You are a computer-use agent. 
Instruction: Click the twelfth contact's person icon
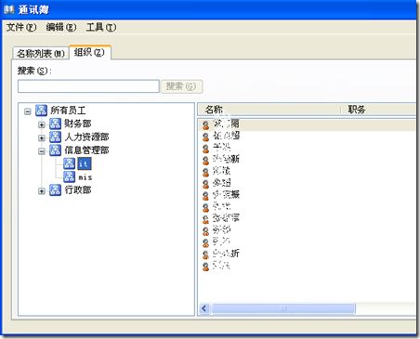pyautogui.click(x=205, y=254)
